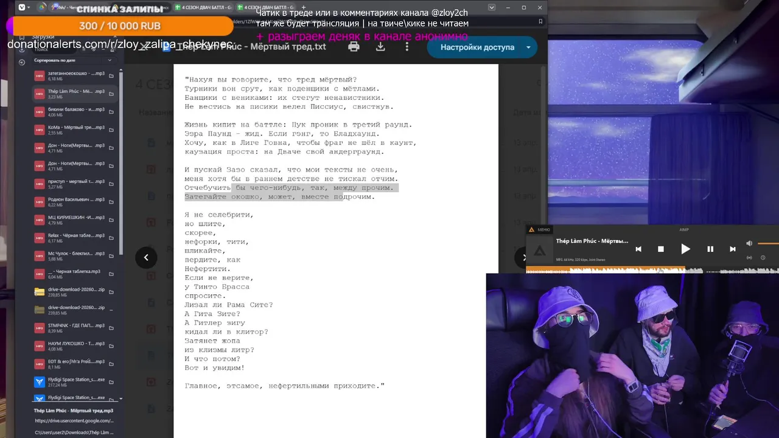Open the AIMP МЕНЮ menu

click(539, 229)
